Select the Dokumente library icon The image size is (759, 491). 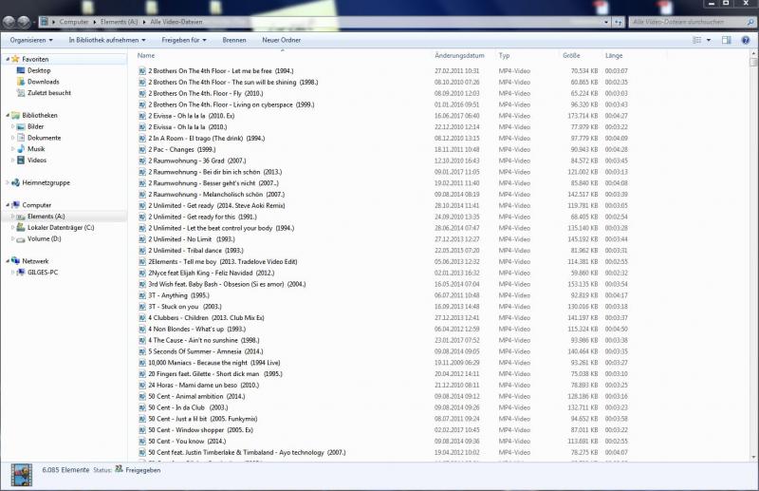click(20, 138)
